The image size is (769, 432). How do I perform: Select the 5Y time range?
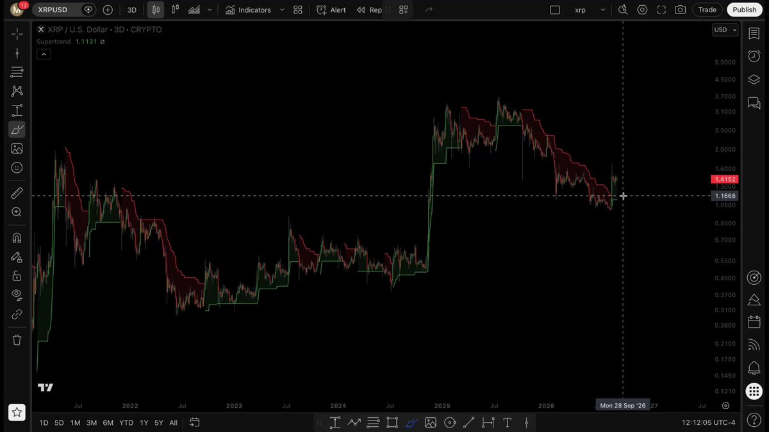(158, 423)
